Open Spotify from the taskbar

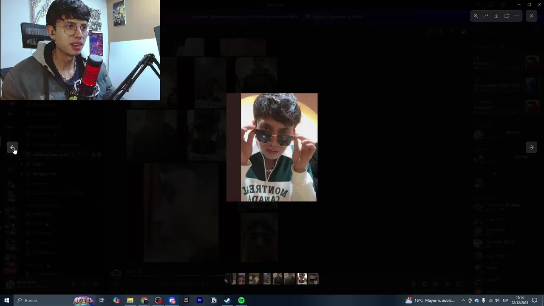click(241, 300)
